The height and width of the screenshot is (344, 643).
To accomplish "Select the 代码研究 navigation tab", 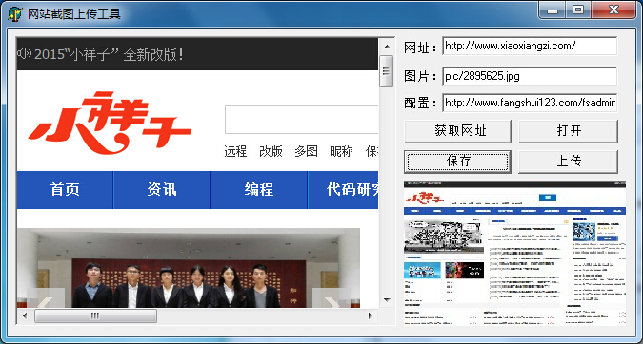I will point(343,190).
